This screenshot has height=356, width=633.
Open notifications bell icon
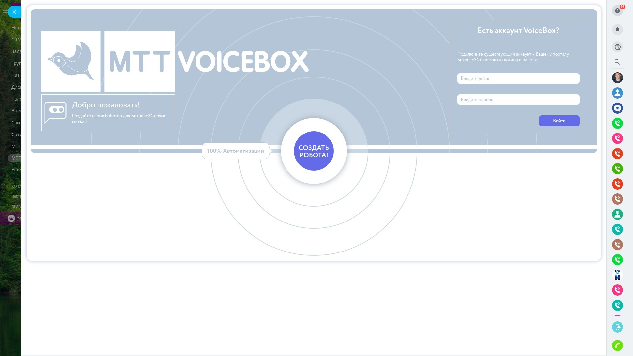[x=617, y=30]
